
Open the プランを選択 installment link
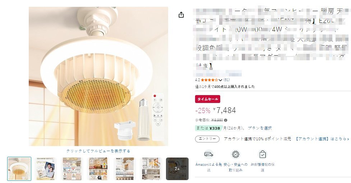[x=260, y=128]
